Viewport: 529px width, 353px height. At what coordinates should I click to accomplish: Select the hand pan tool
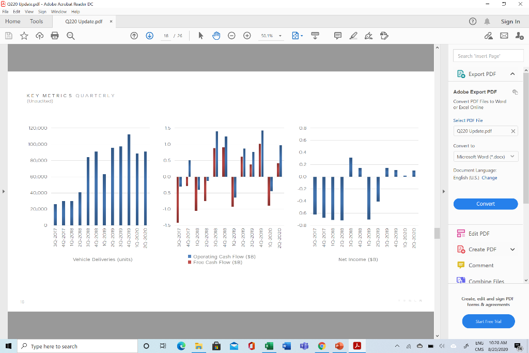point(216,36)
